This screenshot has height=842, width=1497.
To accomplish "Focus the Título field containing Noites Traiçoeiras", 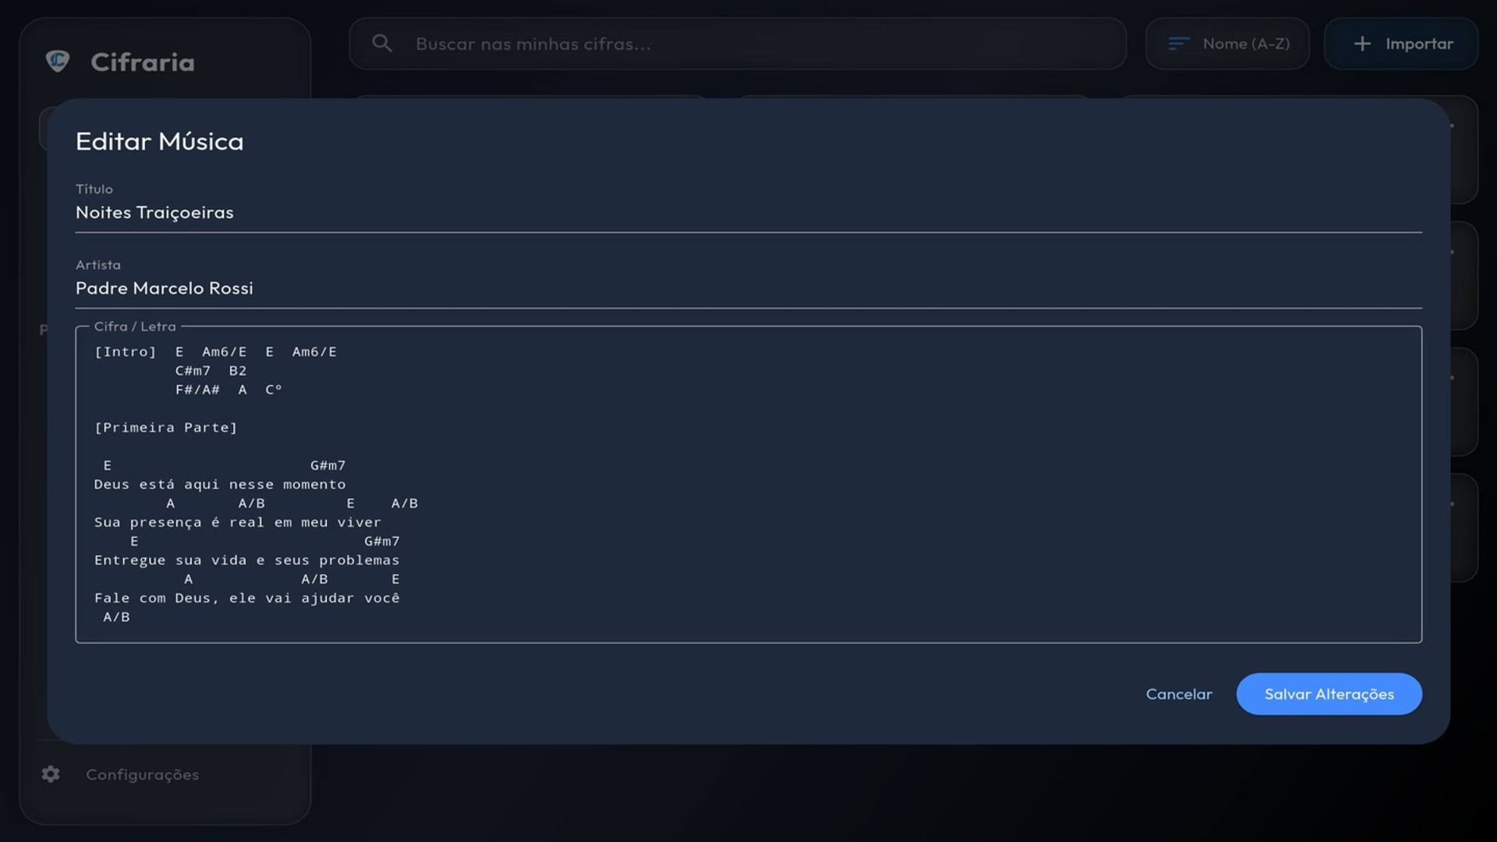I will [x=748, y=212].
